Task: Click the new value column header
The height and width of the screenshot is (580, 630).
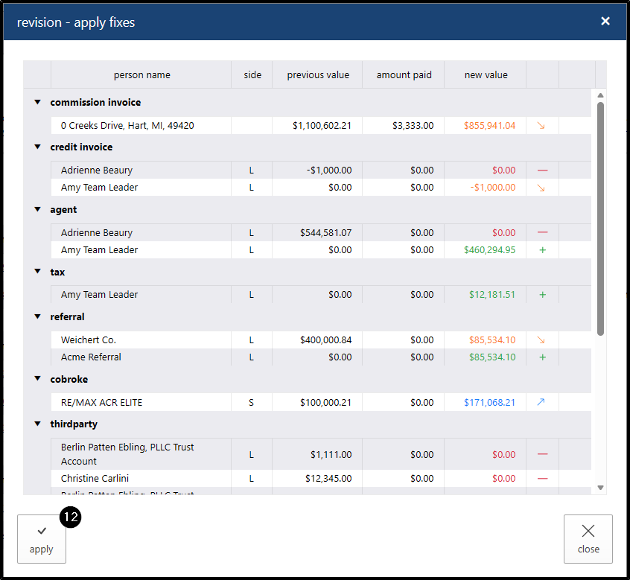Action: coord(486,75)
